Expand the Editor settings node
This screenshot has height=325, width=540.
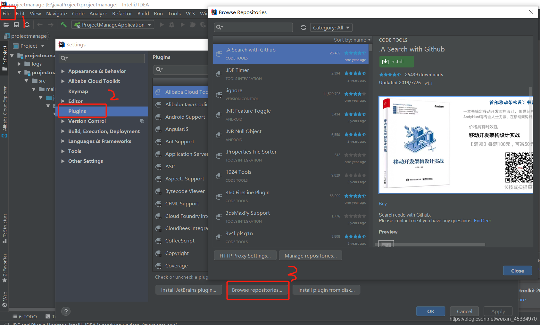coord(63,101)
